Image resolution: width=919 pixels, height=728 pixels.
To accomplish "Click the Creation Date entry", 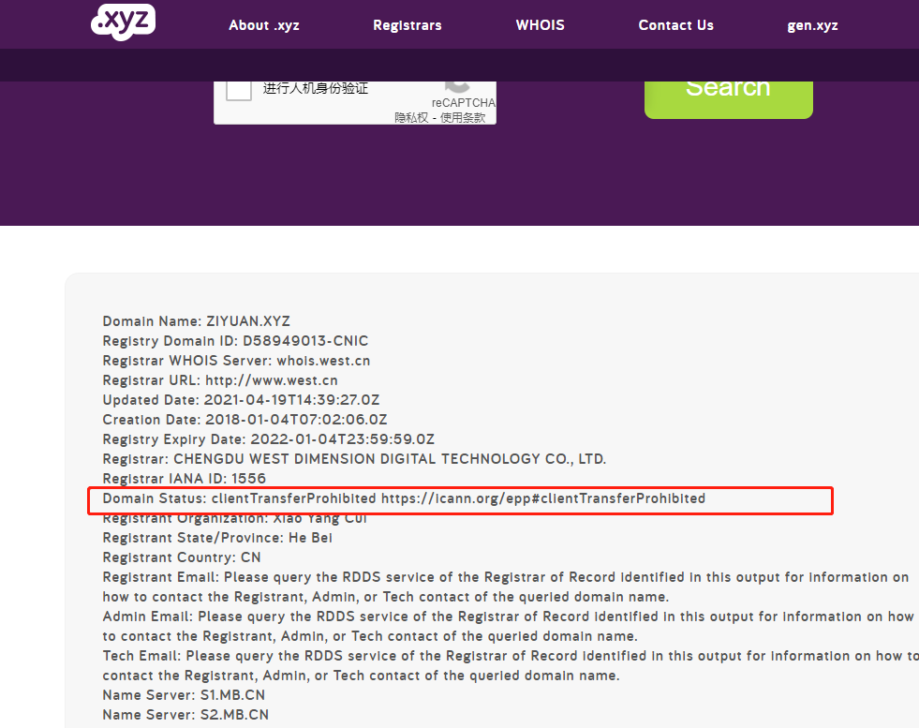I will click(x=245, y=420).
